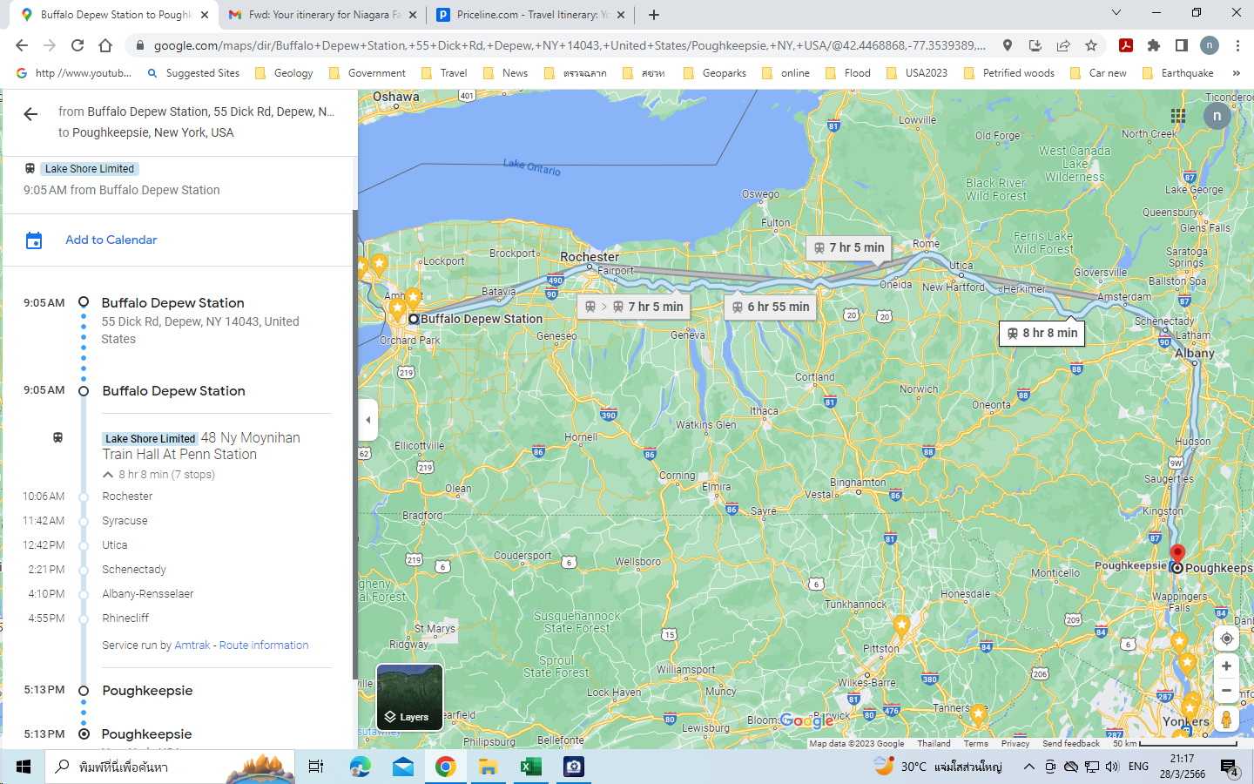Select the Syracuse stop at 11:42 AM
Image resolution: width=1254 pixels, height=784 pixels.
(x=125, y=521)
